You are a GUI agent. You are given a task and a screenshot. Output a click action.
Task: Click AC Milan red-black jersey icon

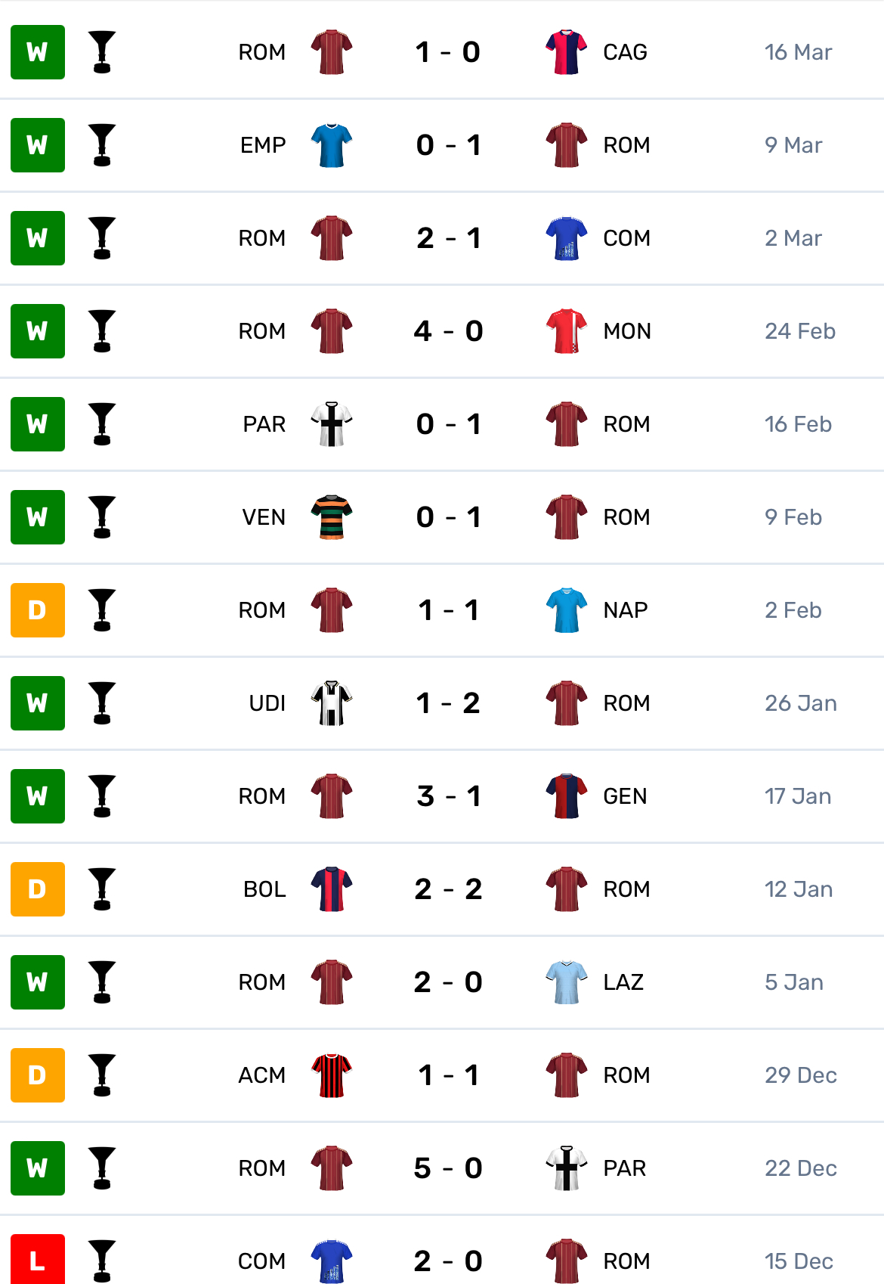point(332,1075)
